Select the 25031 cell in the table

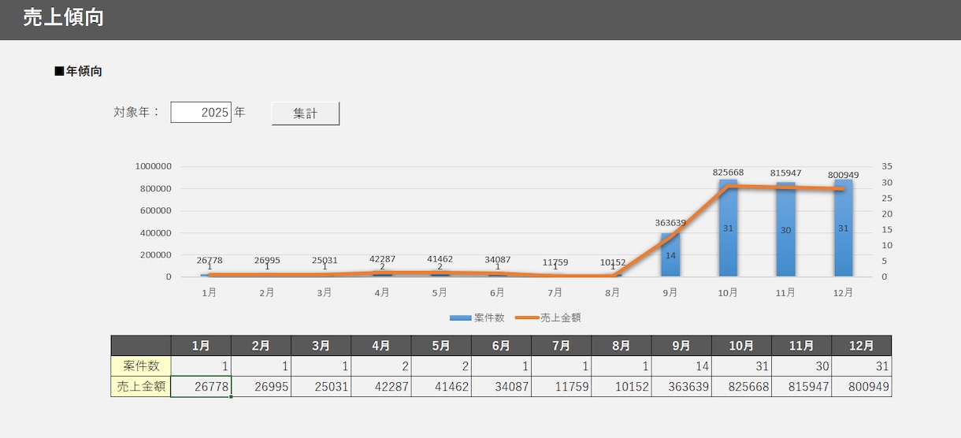[x=321, y=387]
